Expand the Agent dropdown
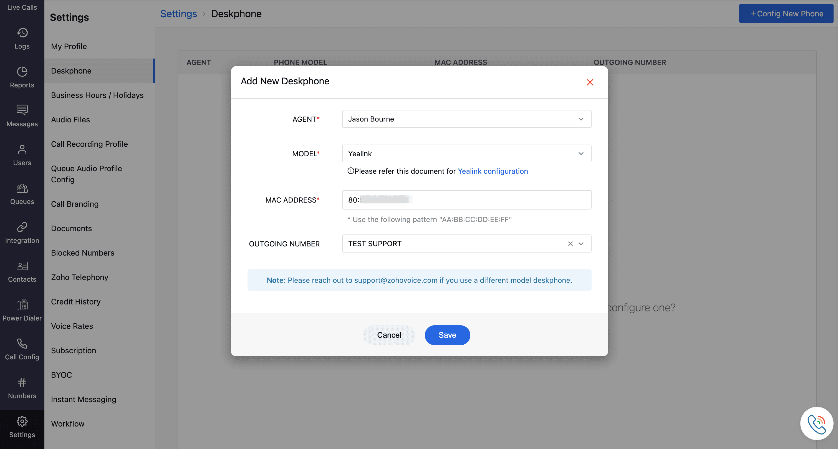838x449 pixels. [581, 119]
